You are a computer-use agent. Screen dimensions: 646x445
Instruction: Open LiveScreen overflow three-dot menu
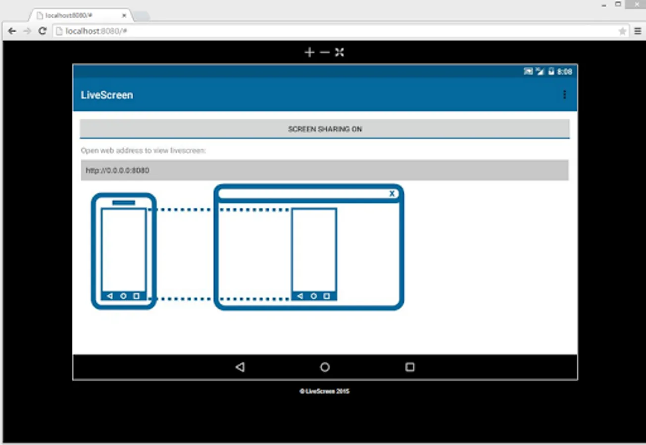click(x=564, y=94)
